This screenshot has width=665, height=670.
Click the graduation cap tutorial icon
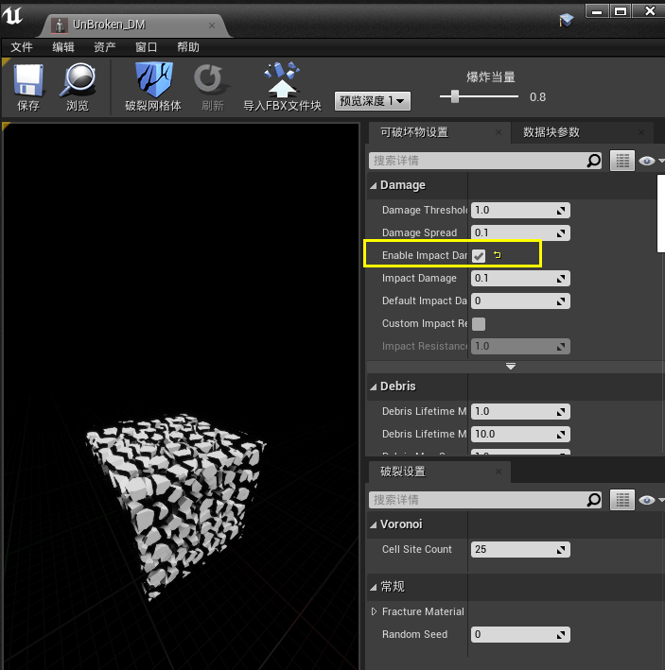(x=567, y=20)
